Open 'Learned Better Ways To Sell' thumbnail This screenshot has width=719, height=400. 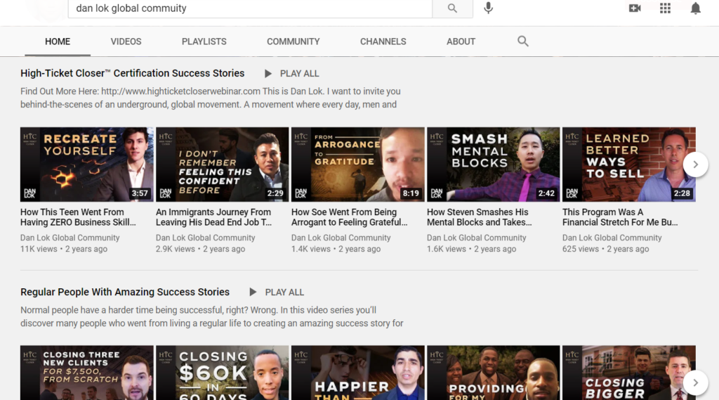tap(628, 164)
